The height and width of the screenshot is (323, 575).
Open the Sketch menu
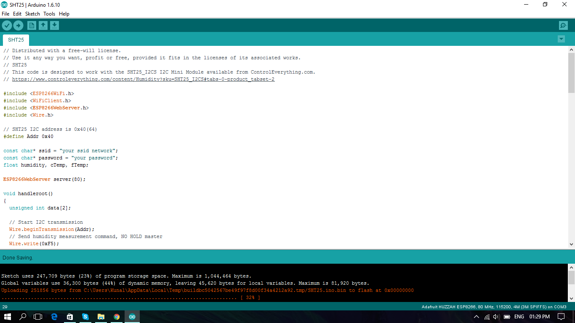click(x=32, y=14)
